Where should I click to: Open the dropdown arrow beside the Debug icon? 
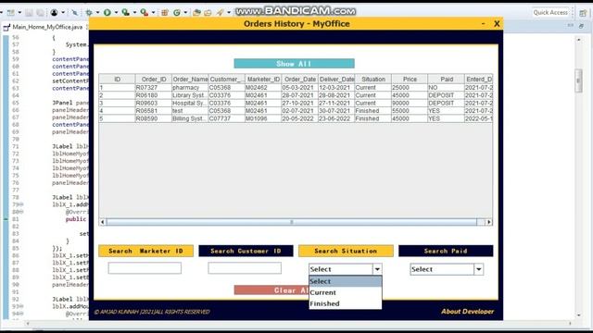[x=97, y=12]
